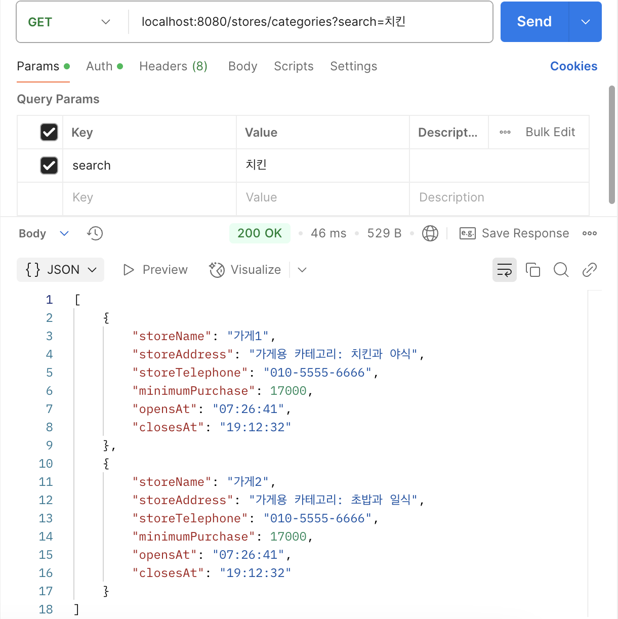The image size is (618, 619).
Task: Click the copy link chain icon
Action: click(x=590, y=270)
